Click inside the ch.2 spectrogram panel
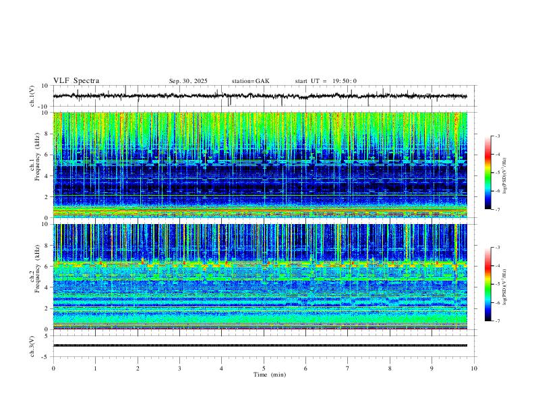534x413 pixels. point(260,277)
